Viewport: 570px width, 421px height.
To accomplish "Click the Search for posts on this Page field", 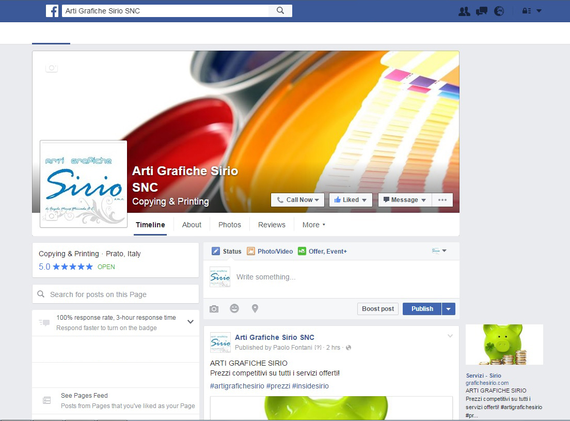I will (x=116, y=294).
